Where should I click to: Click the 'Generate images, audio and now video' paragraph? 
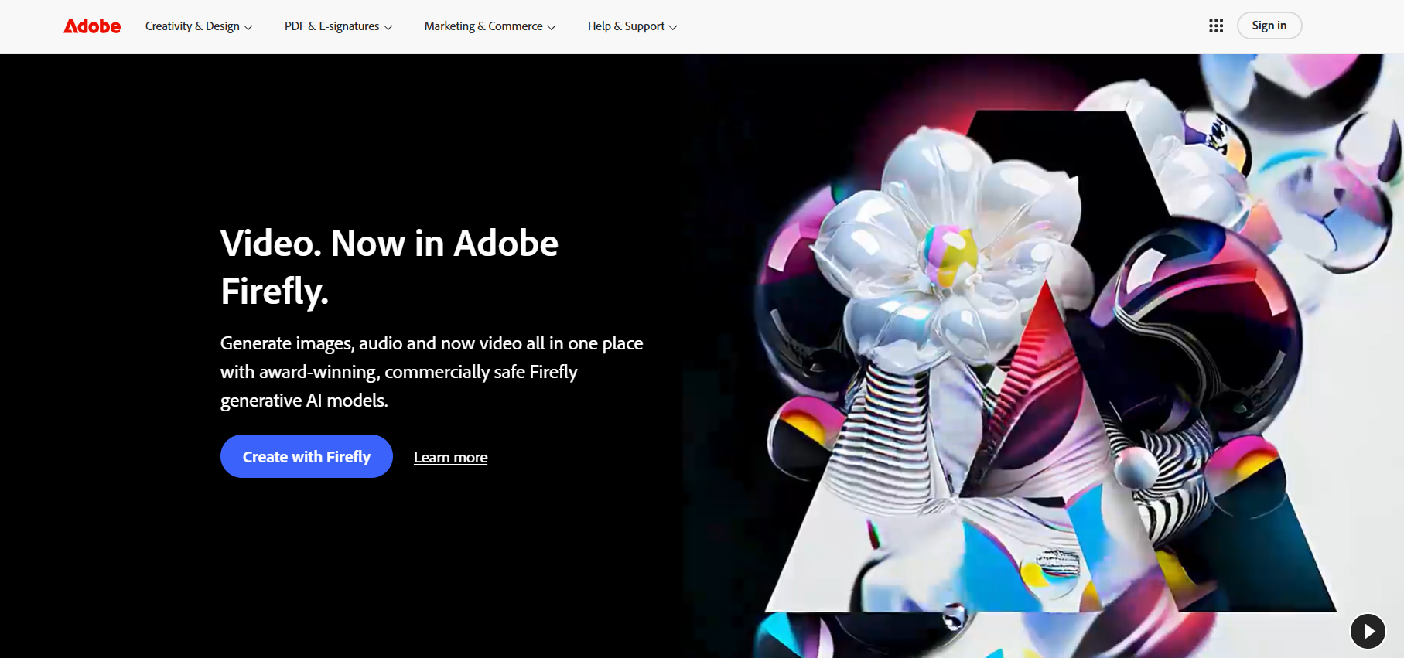432,372
